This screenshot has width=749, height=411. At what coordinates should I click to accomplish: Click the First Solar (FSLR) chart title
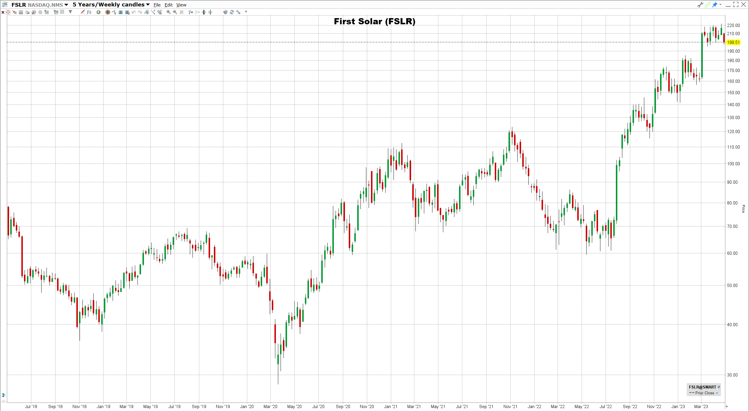(374, 21)
